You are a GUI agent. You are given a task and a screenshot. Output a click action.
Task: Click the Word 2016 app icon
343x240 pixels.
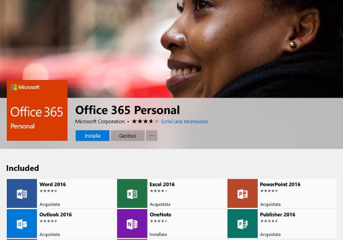coord(22,194)
